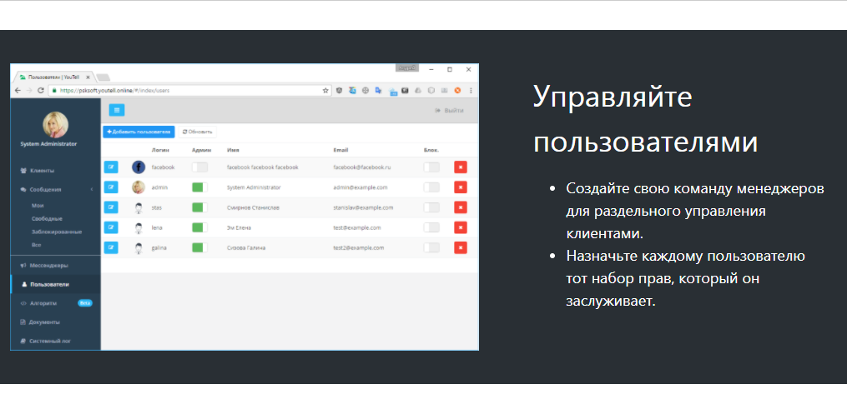Viewport: 847px width, 414px height.
Task: Edit the stas user row
Action: pos(111,207)
